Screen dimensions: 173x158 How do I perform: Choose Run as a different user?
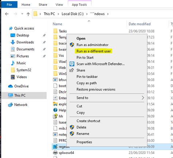point(94,51)
